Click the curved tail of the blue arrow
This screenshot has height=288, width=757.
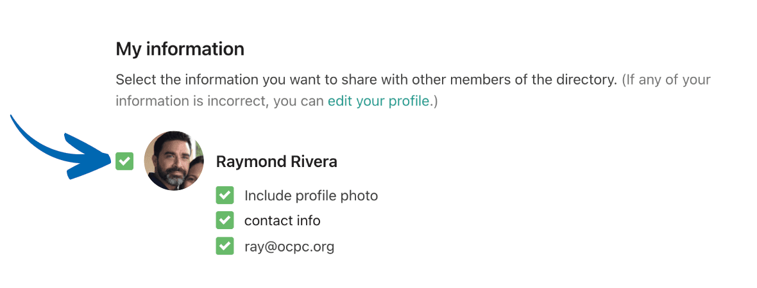[x=26, y=131]
